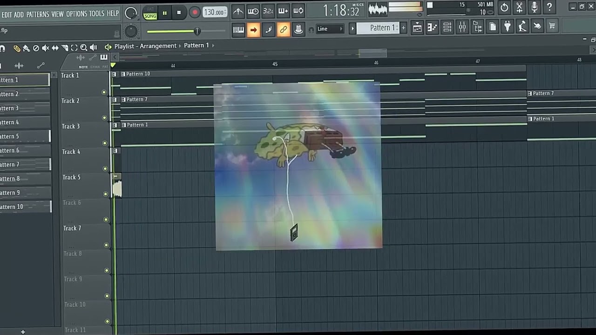The width and height of the screenshot is (596, 335).
Task: Toggle loop recording icon
Action: [x=298, y=11]
